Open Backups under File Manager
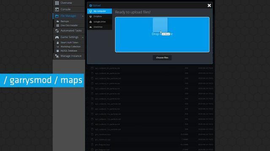 click(65, 21)
